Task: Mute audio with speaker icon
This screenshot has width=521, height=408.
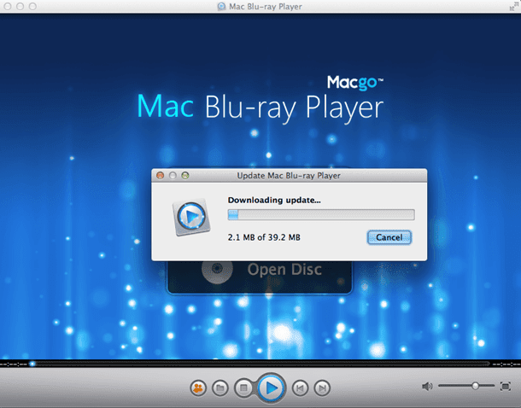Action: 427,386
